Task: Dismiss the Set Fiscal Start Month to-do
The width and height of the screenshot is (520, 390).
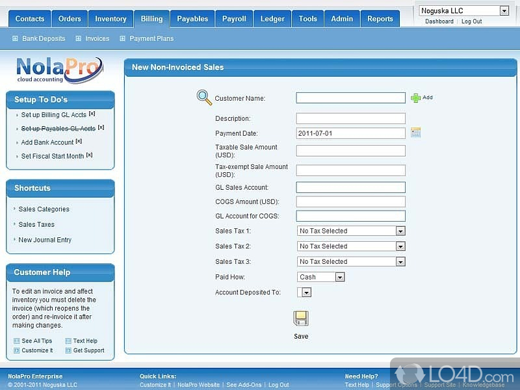Action: point(90,155)
